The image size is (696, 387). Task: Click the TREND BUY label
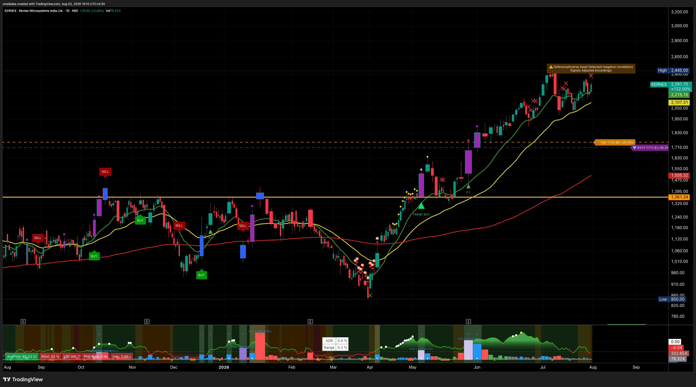[x=421, y=215]
